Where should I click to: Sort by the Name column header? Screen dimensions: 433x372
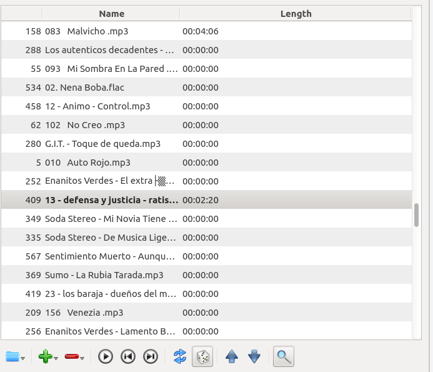[x=112, y=14]
